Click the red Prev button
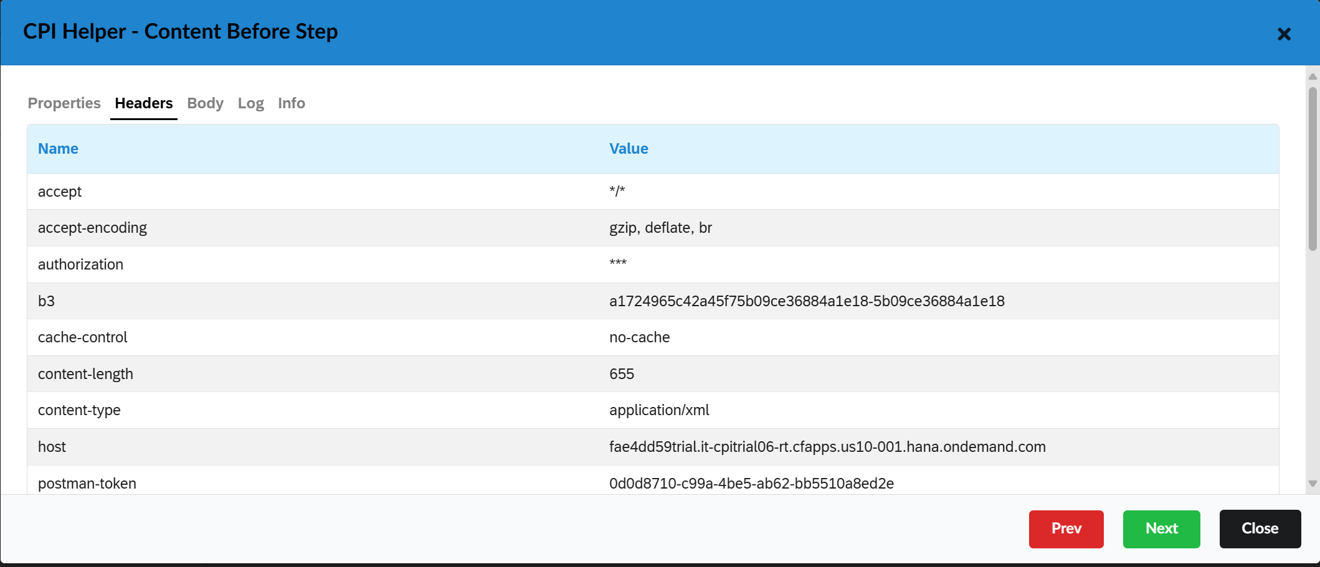This screenshot has height=567, width=1320. coord(1066,529)
